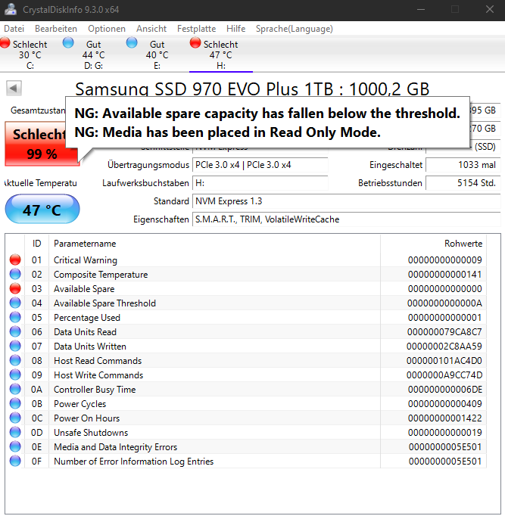Click blue status icon of Percentage Used row
The height and width of the screenshot is (516, 505).
point(15,317)
